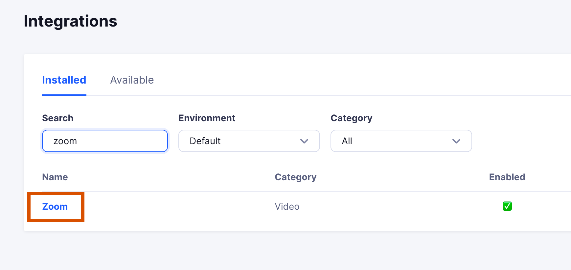Click the Integrations page heading
The height and width of the screenshot is (270, 571).
point(70,21)
